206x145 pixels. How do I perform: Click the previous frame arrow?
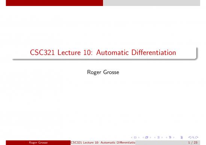click(x=143, y=138)
